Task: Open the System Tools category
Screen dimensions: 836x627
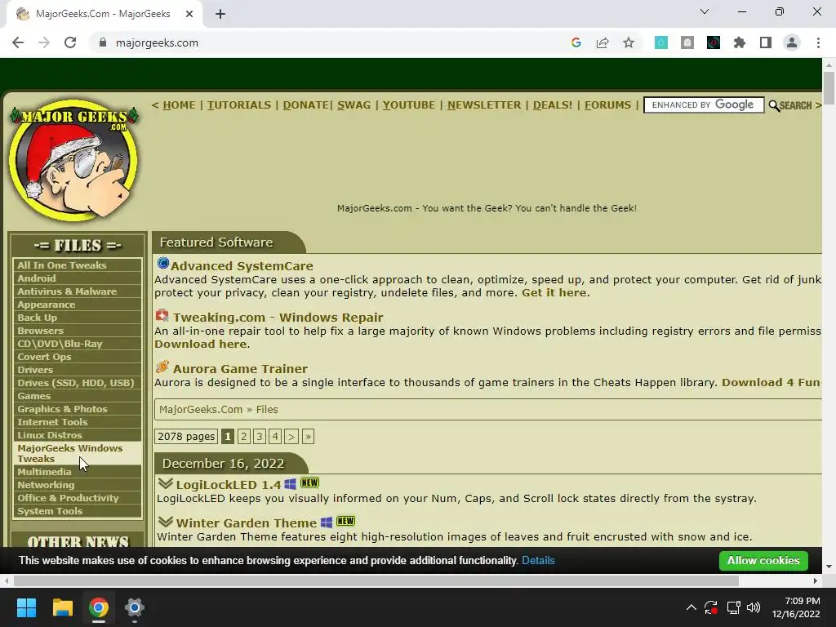Action: [78, 511]
